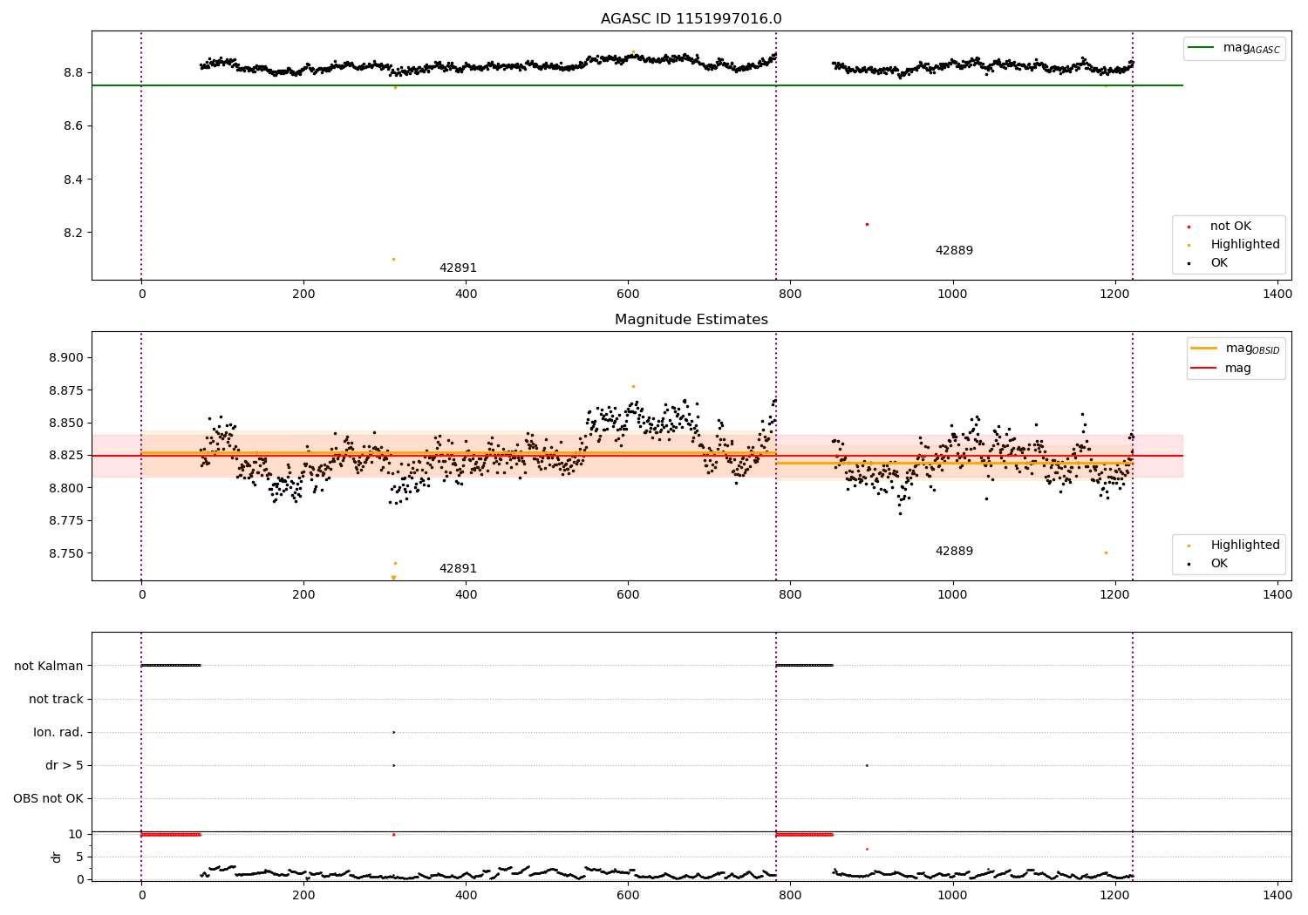The image size is (1308, 915).
Task: Click the orange point above 8.875 in Magnitude Estimates
Action: (633, 386)
